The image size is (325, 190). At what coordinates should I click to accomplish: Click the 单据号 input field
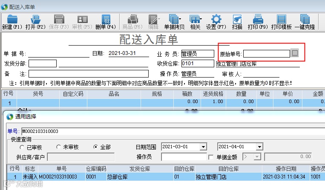59,54
